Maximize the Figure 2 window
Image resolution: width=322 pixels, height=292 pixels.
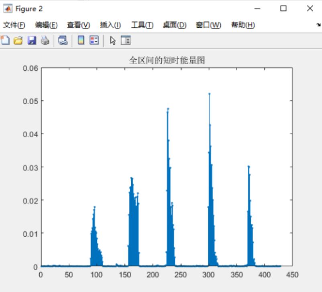[x=283, y=8]
